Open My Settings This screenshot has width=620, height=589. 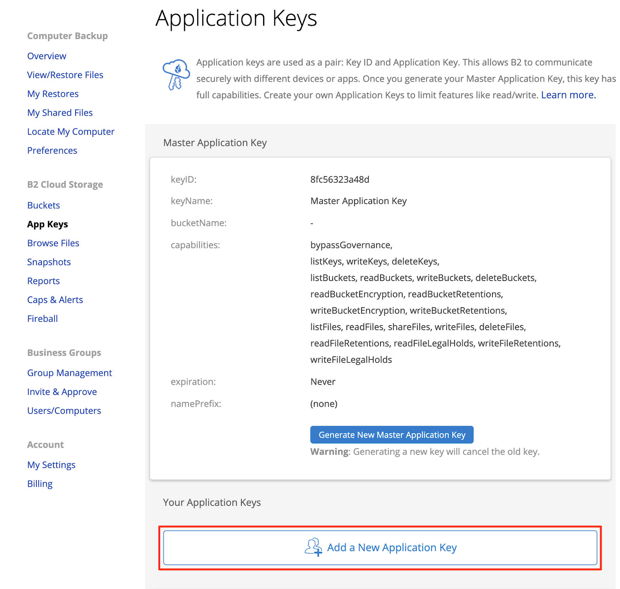click(51, 465)
